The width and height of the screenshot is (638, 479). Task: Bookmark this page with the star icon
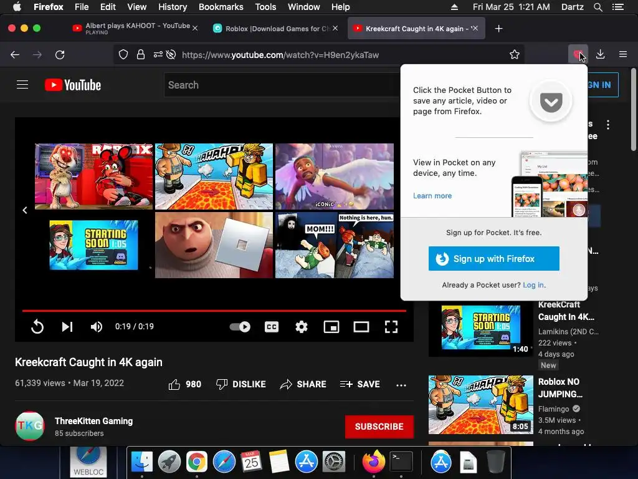coord(514,55)
